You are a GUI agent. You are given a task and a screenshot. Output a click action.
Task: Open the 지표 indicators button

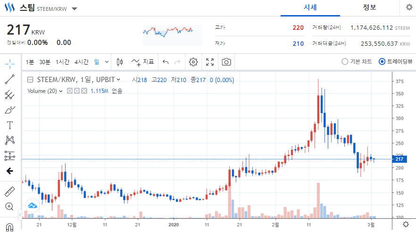143,62
